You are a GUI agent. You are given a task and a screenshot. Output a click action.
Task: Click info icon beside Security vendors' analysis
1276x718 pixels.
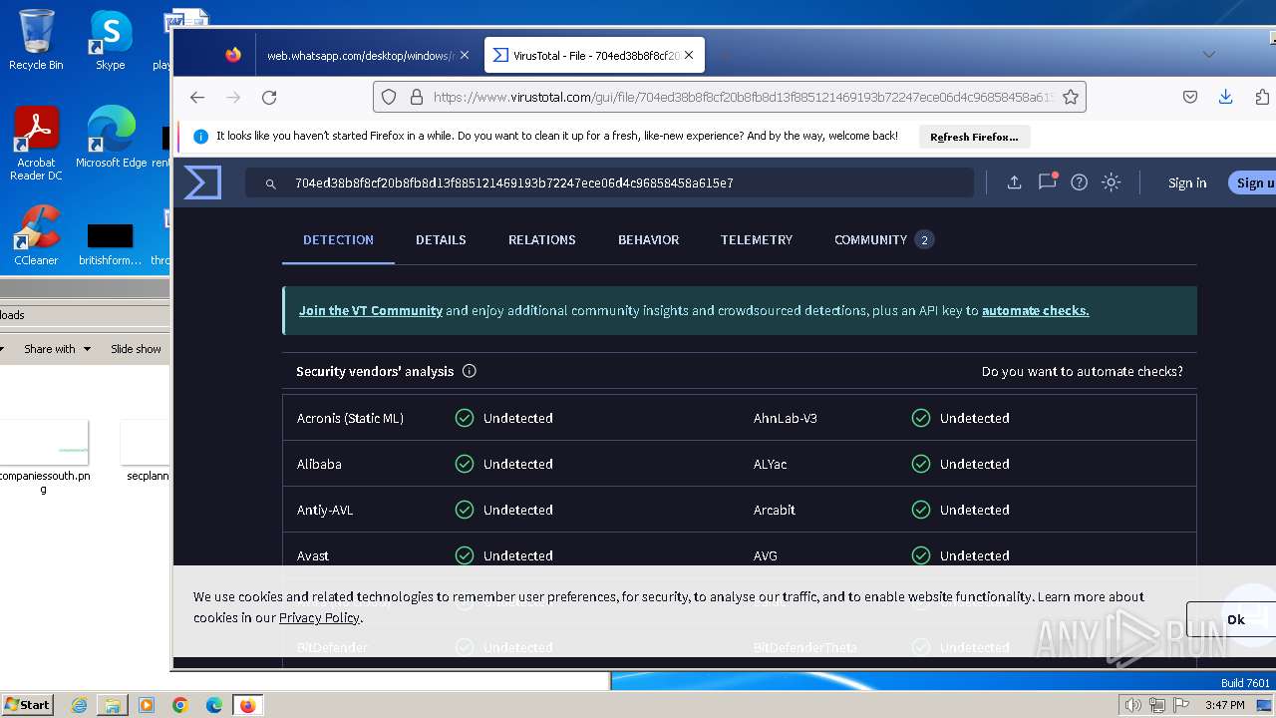click(x=470, y=371)
